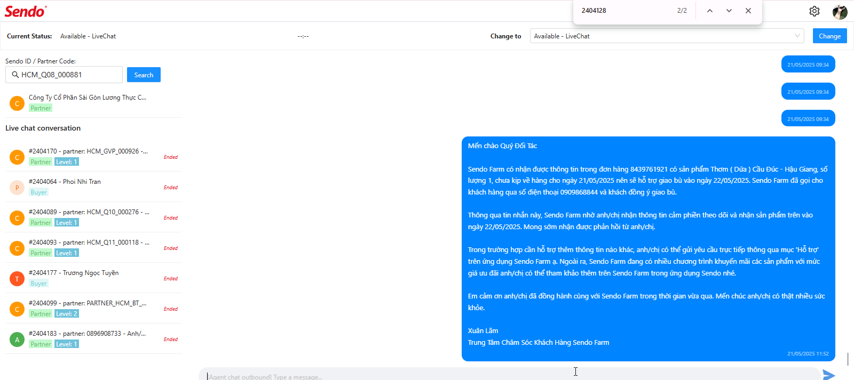Open conversation #2404177 Trương Ngọc Tuyền
The height and width of the screenshot is (380, 854).
point(93,278)
